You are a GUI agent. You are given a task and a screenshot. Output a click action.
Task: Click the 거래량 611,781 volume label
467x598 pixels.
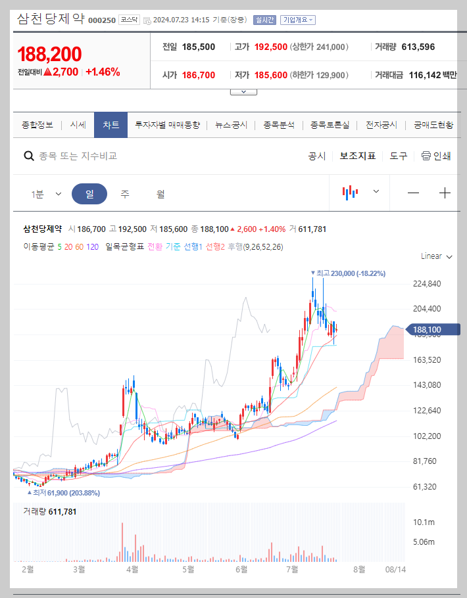click(x=49, y=511)
